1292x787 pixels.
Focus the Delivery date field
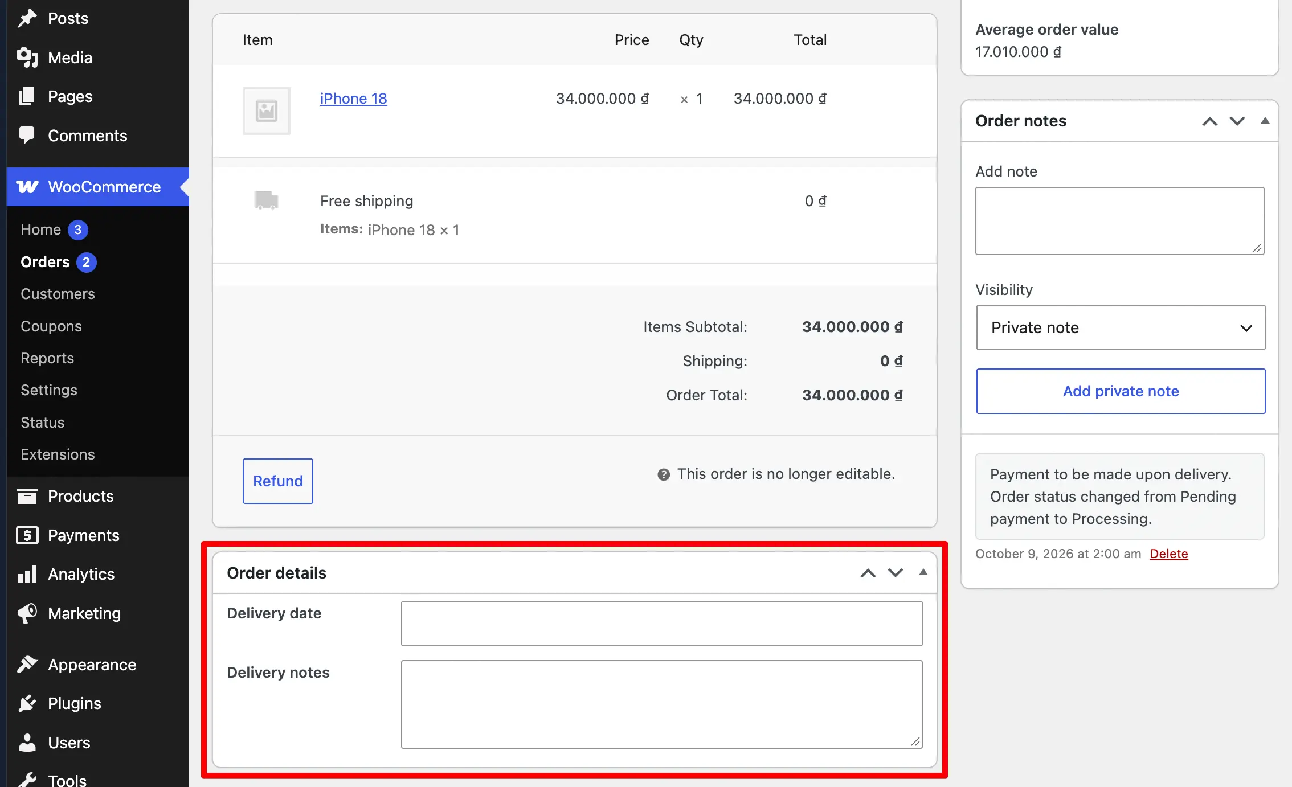coord(662,624)
